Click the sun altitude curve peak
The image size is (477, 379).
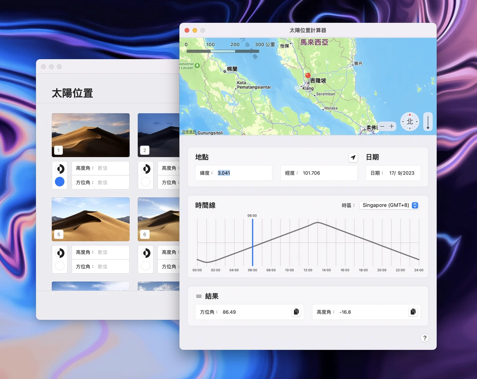tap(317, 223)
